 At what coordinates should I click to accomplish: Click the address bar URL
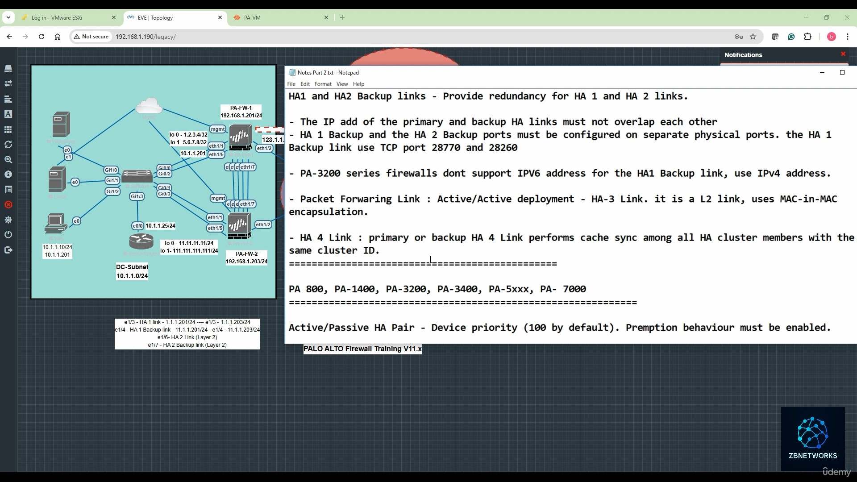[x=146, y=37]
